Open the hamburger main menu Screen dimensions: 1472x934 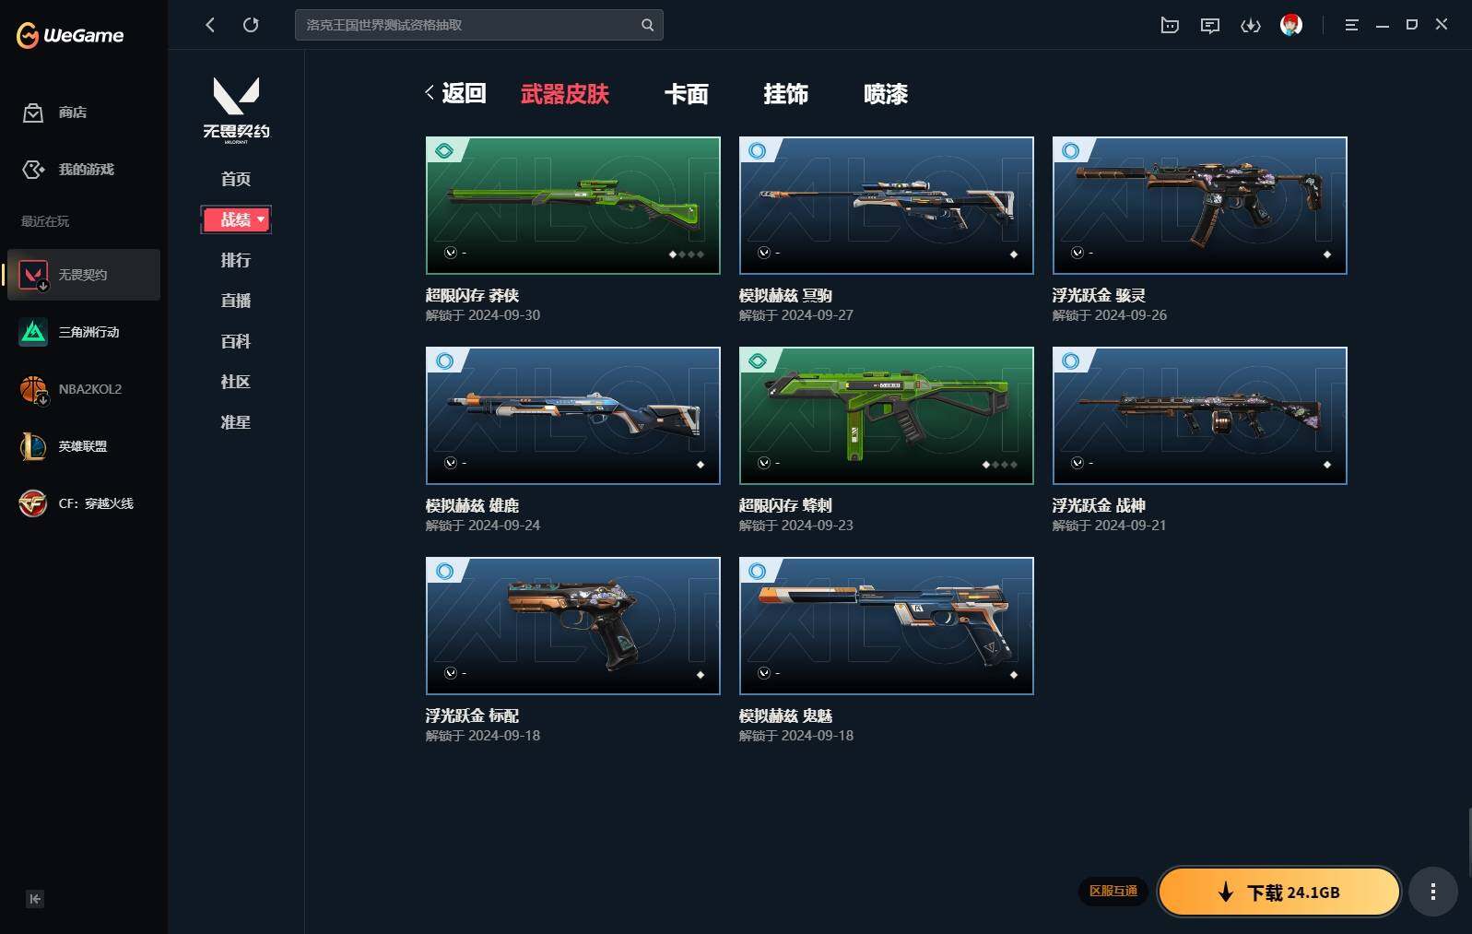pyautogui.click(x=1351, y=25)
